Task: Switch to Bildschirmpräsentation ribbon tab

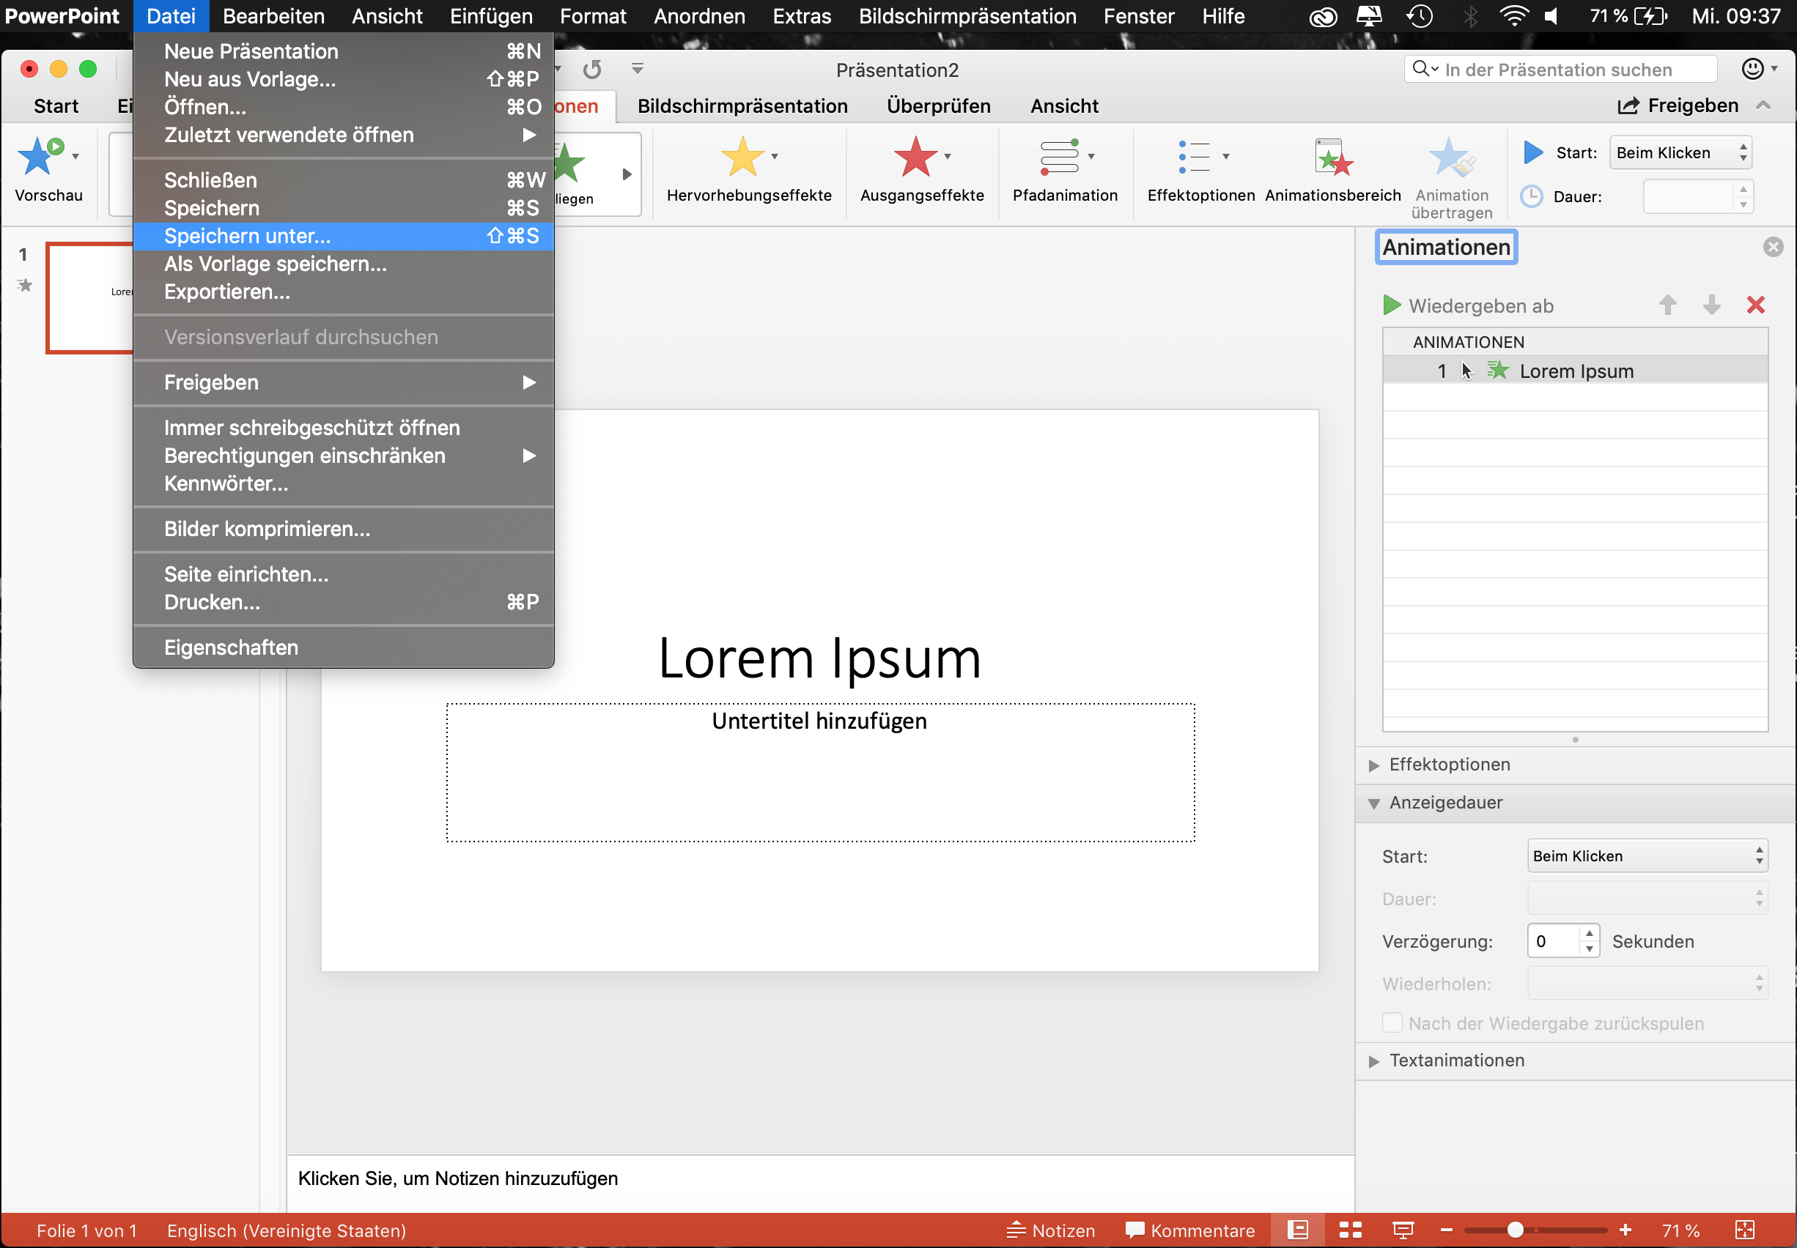Action: [742, 105]
